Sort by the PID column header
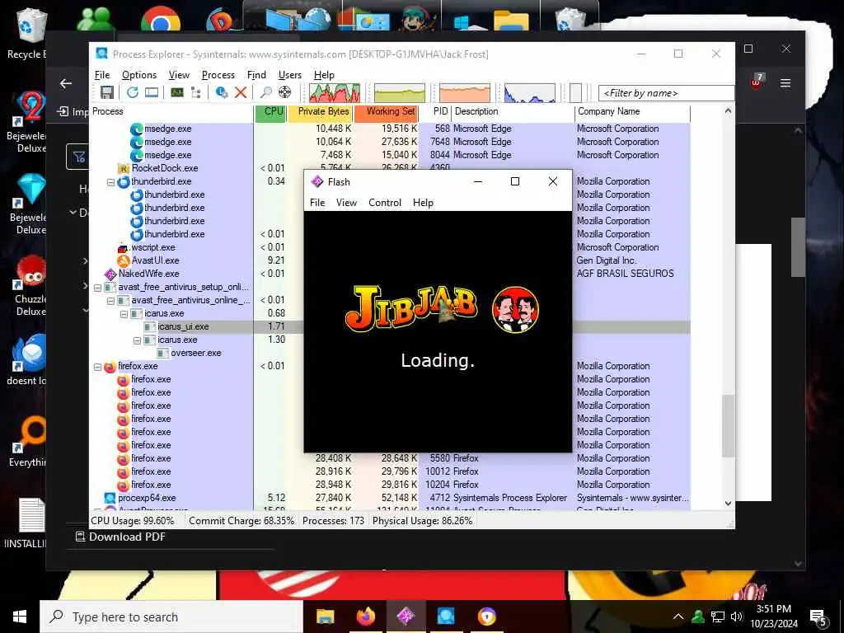 (x=435, y=113)
